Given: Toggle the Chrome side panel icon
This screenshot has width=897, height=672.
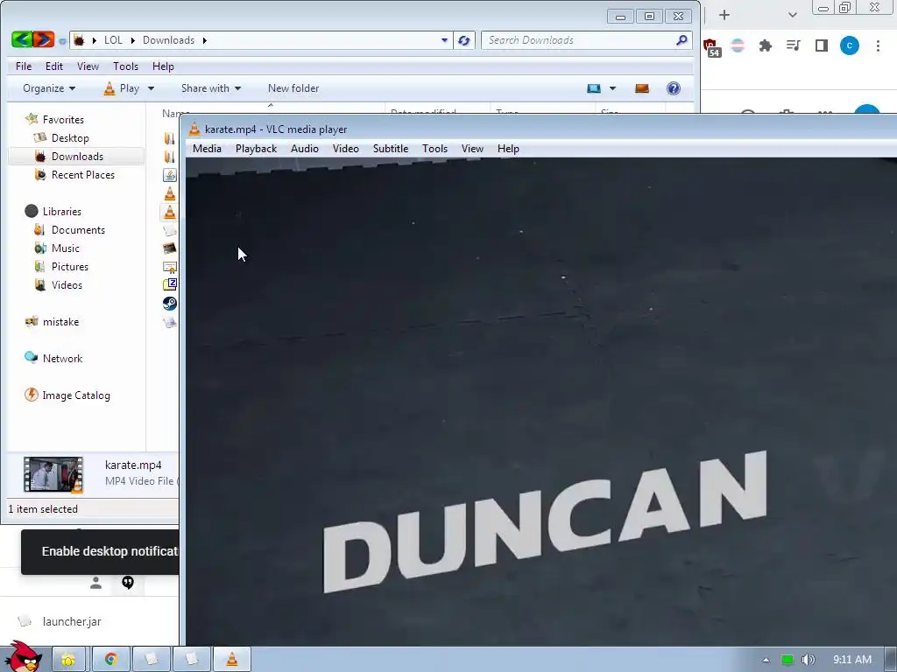Looking at the screenshot, I should 822,45.
